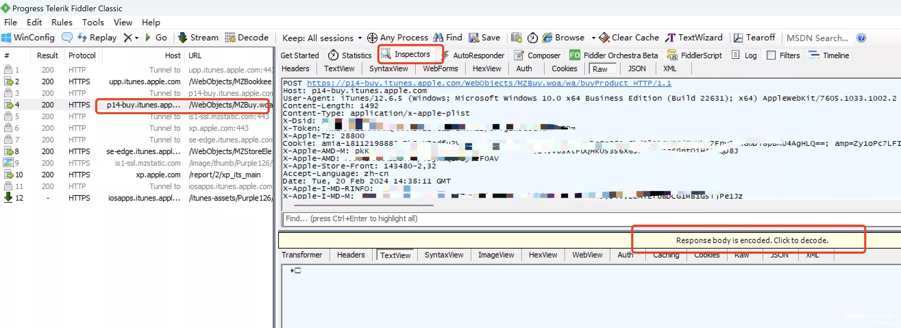Open the Edit menu
Viewport: 901px width, 328px height.
[x=34, y=22]
